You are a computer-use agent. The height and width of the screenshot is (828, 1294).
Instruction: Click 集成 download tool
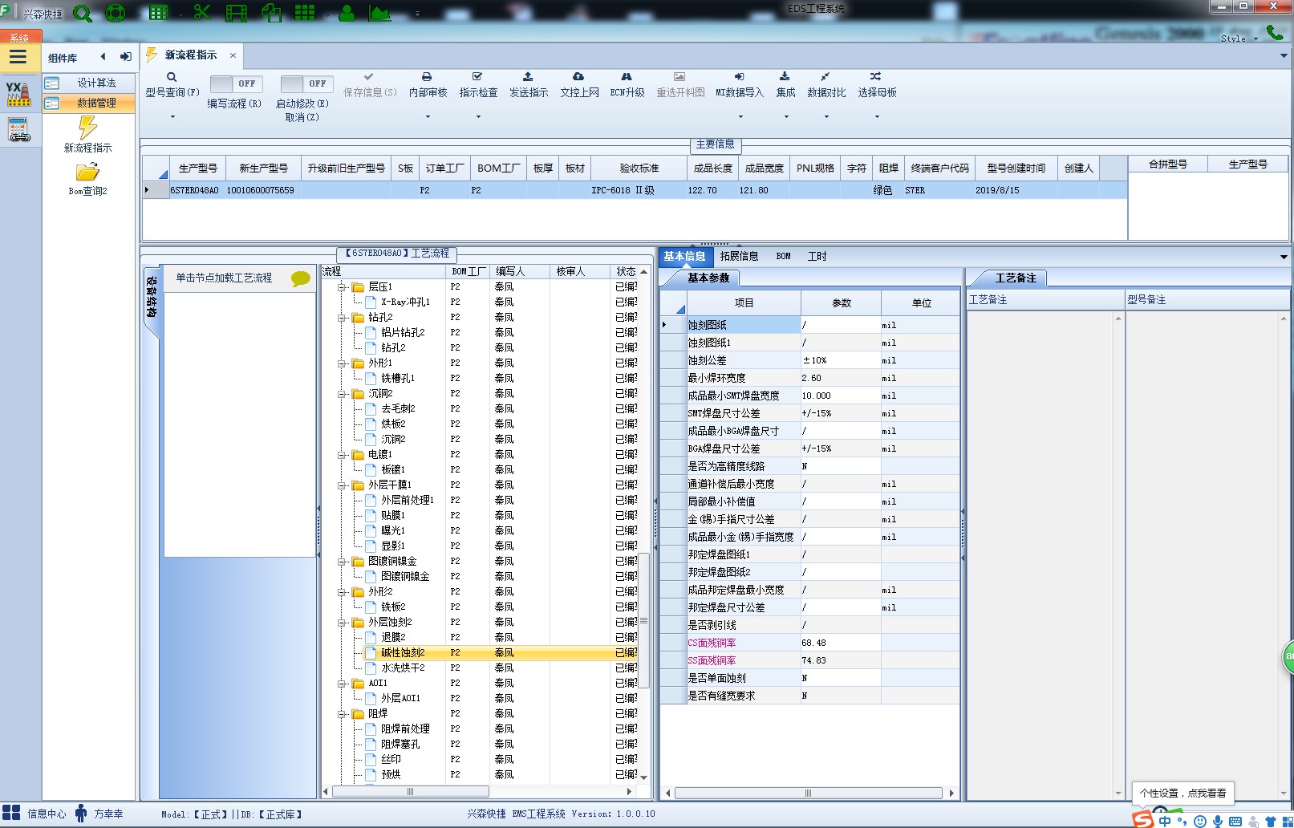785,85
